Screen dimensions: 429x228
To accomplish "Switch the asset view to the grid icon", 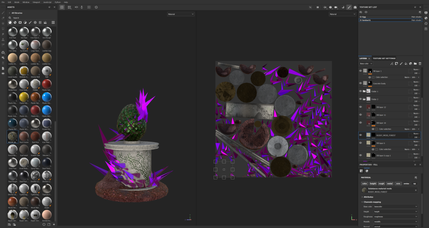I will 53,22.
